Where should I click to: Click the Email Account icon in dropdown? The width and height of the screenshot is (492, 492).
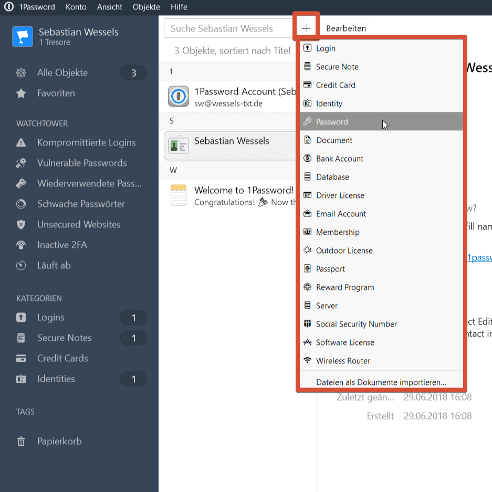(x=308, y=214)
